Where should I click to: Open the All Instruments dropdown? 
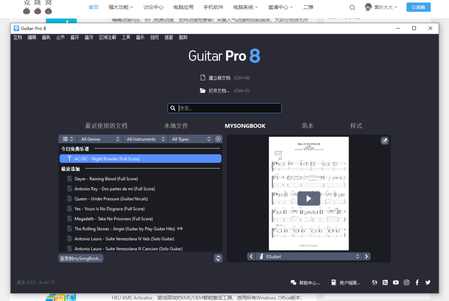pyautogui.click(x=146, y=139)
